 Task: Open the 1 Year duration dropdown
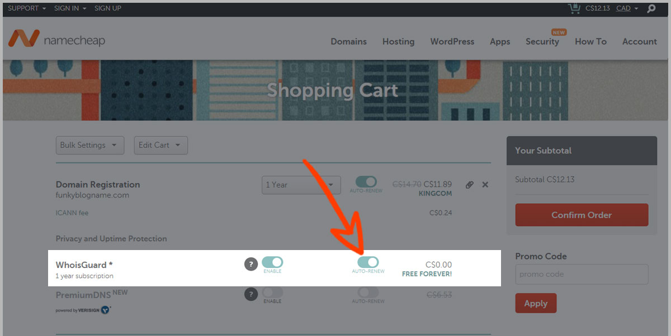[x=301, y=185]
